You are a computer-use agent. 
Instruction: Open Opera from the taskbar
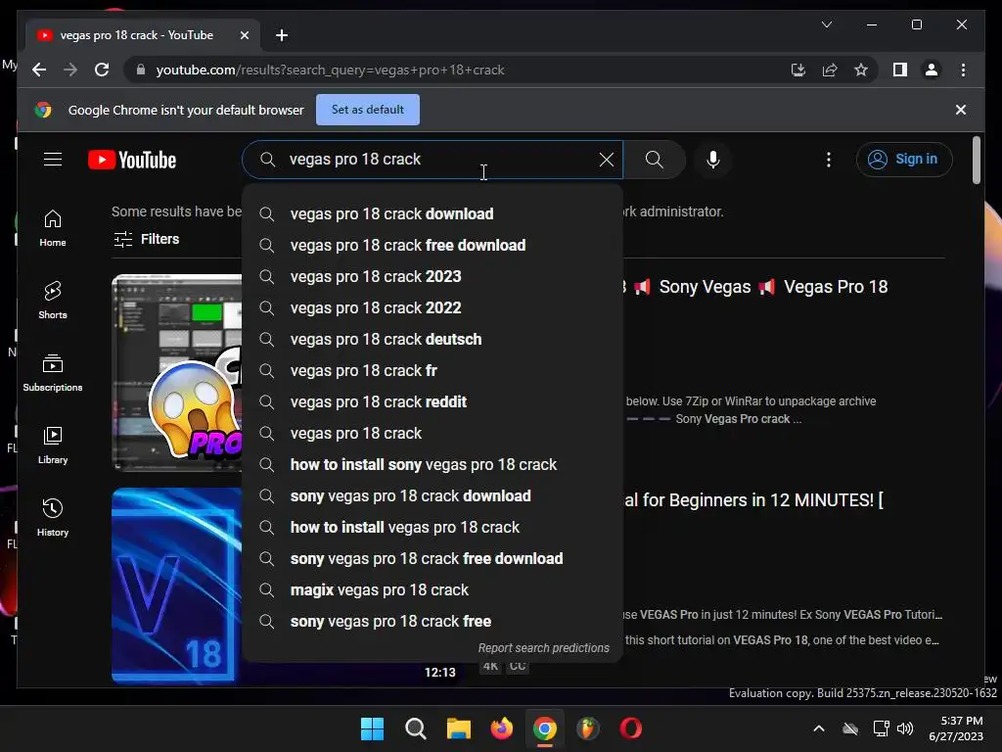coord(631,728)
